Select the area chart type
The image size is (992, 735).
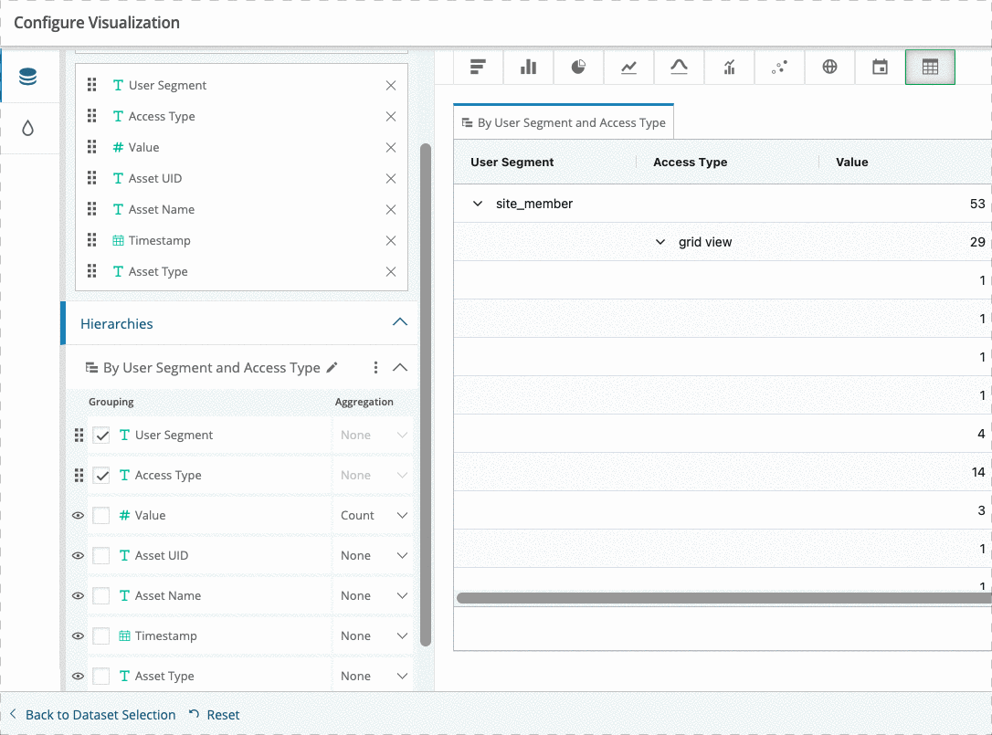coord(679,67)
